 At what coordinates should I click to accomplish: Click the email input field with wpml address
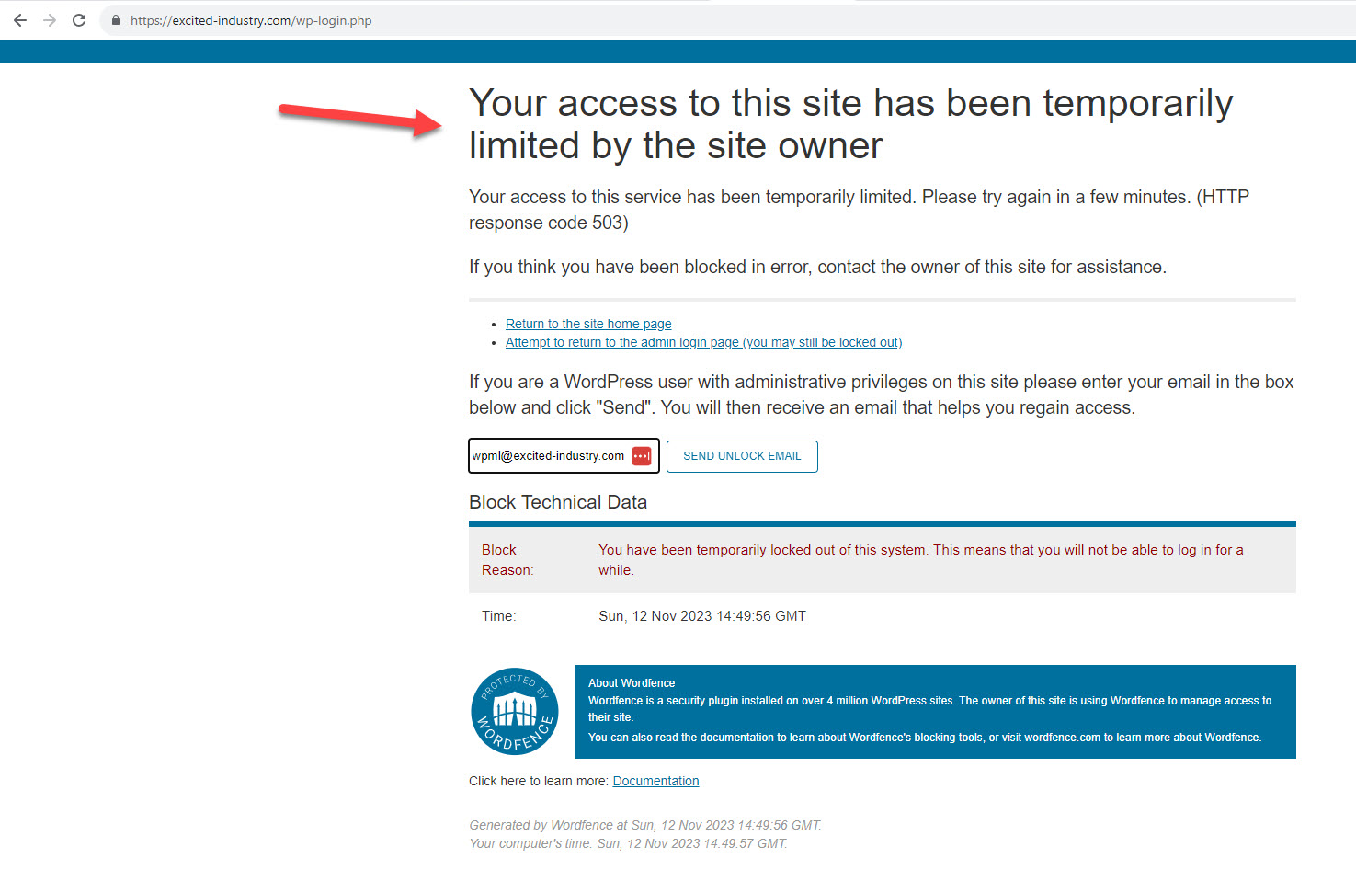[564, 456]
